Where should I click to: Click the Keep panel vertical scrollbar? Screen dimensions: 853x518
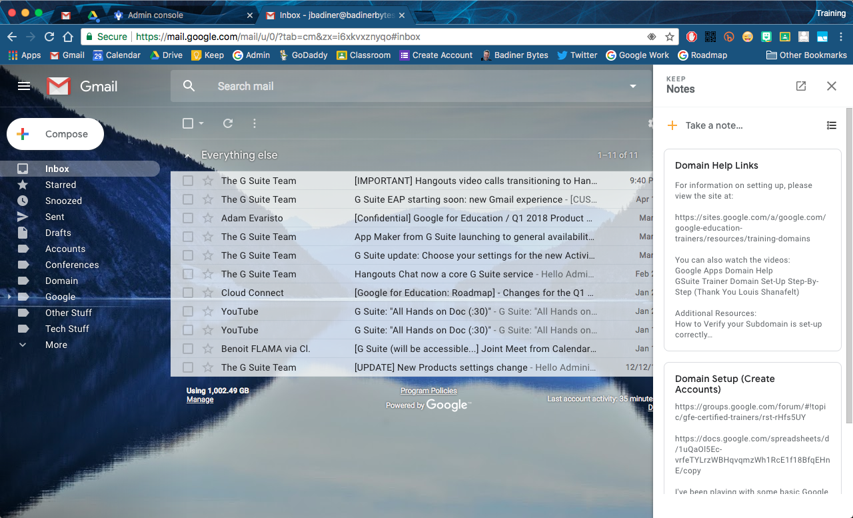coord(849,265)
